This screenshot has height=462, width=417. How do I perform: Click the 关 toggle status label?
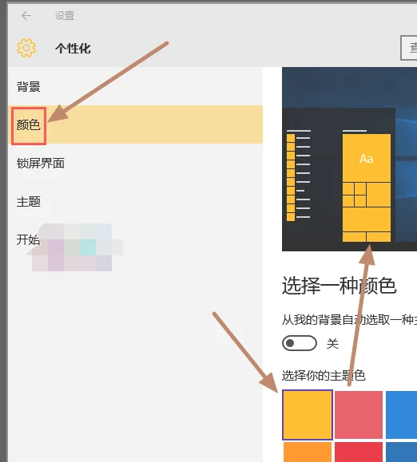332,344
